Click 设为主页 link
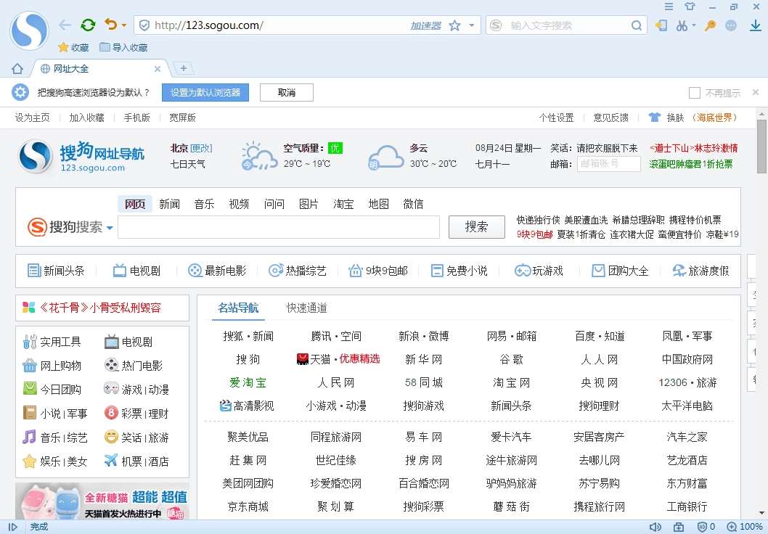Image resolution: width=768 pixels, height=534 pixels. coord(33,118)
